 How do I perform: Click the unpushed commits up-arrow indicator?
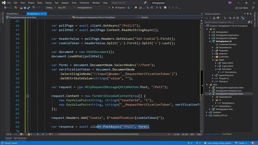pos(189,143)
